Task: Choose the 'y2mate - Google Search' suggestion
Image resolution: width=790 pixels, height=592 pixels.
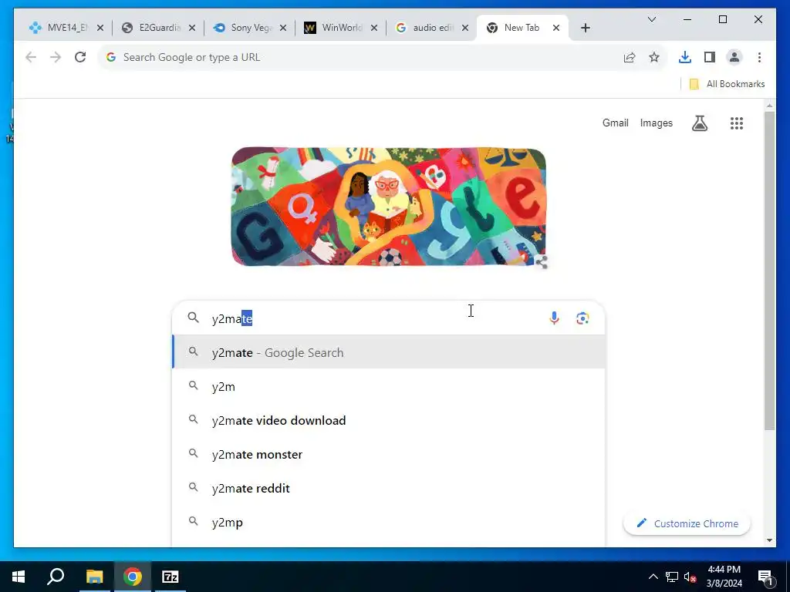Action: click(389, 352)
